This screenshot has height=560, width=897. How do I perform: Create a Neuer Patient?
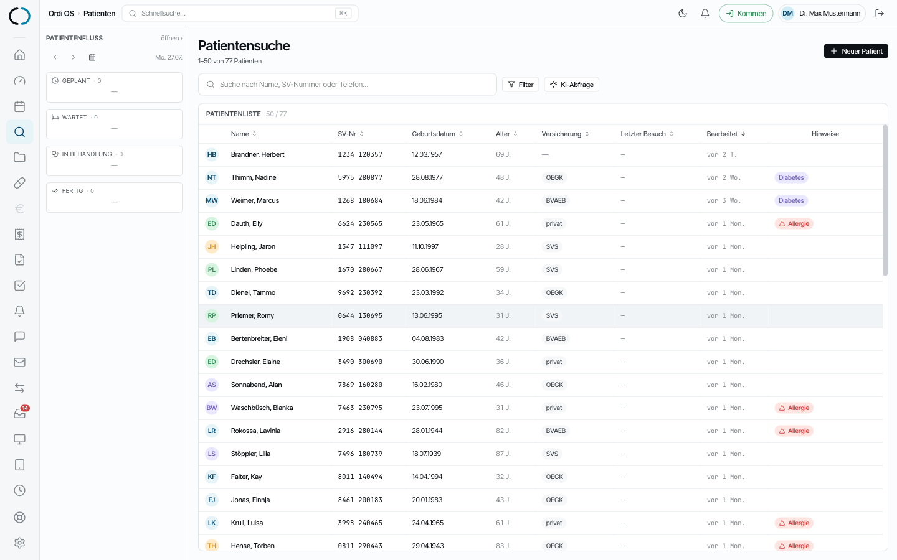(856, 51)
